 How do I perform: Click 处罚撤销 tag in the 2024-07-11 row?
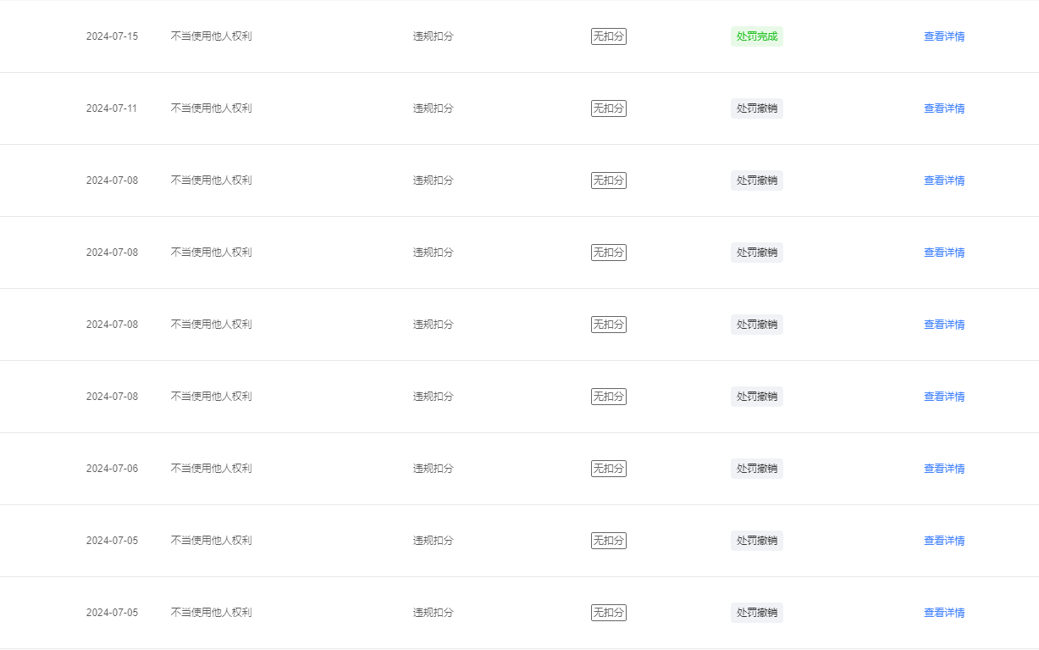click(x=757, y=108)
